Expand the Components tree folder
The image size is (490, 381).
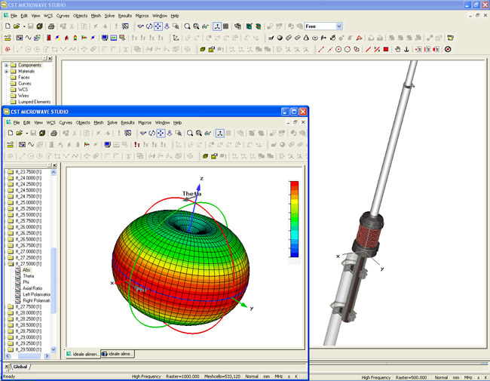click(7, 66)
